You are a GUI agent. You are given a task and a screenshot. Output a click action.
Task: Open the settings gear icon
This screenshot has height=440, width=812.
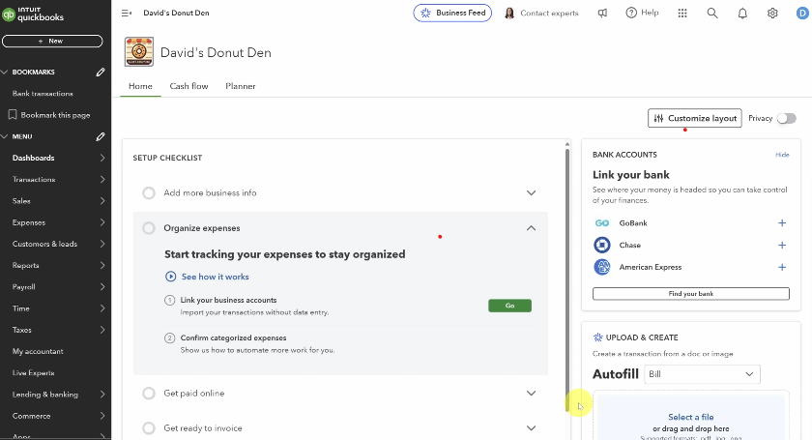tap(772, 13)
